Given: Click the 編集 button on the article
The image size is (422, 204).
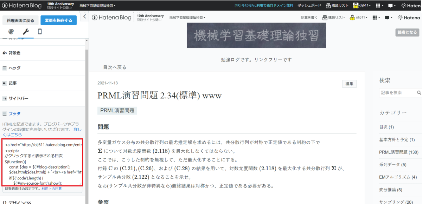Looking at the screenshot, I should [349, 84].
